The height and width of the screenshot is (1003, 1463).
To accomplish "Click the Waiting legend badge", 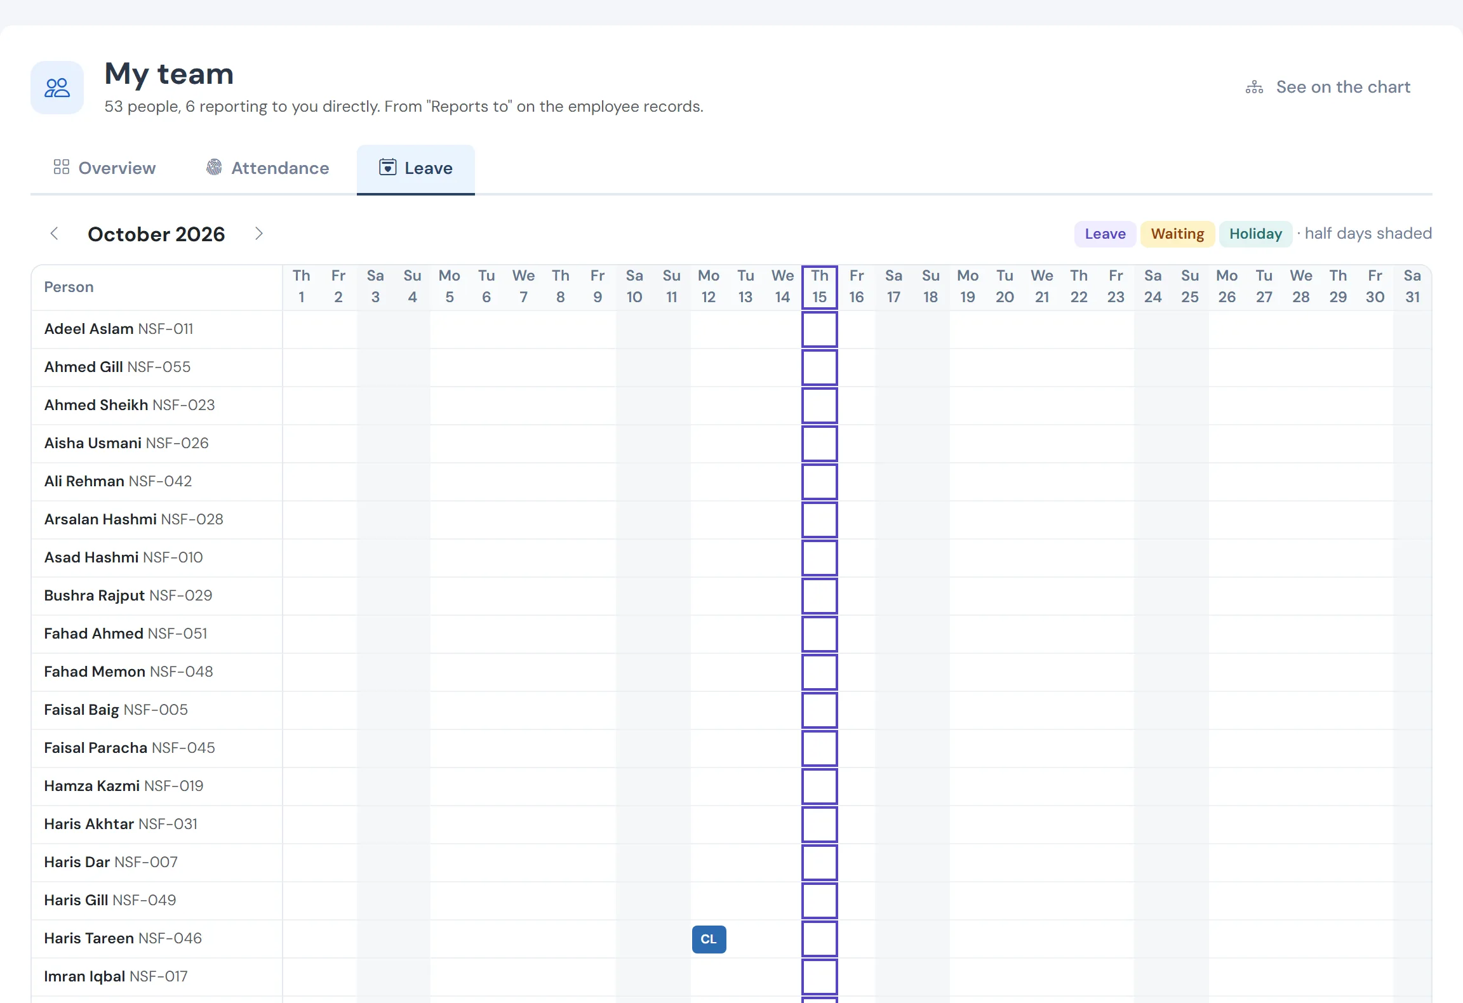I will point(1177,234).
